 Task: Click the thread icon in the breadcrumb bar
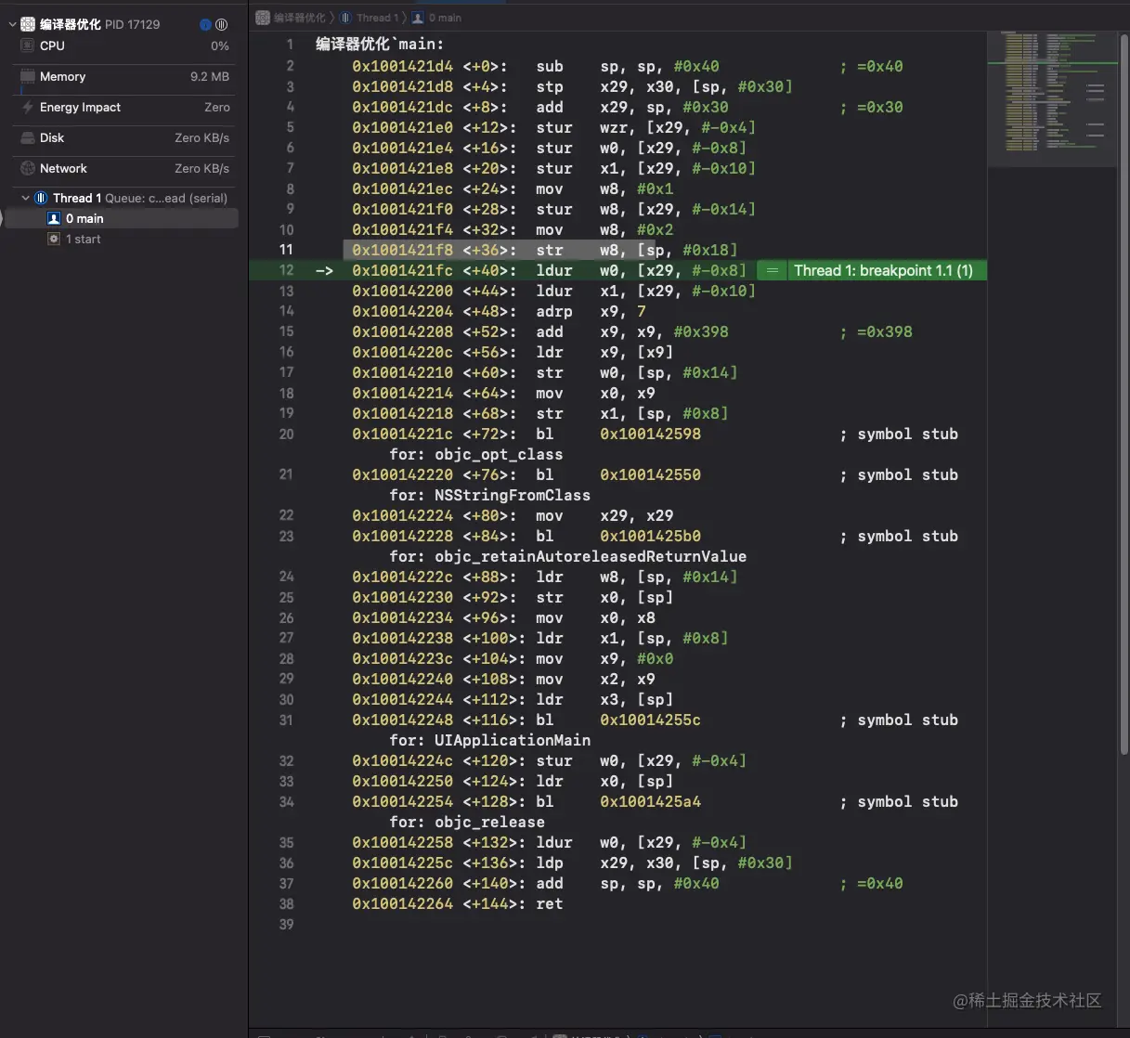tap(345, 18)
